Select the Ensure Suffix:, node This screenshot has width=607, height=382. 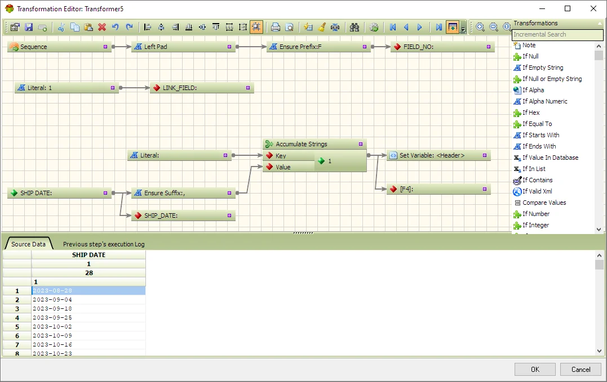pyautogui.click(x=183, y=193)
